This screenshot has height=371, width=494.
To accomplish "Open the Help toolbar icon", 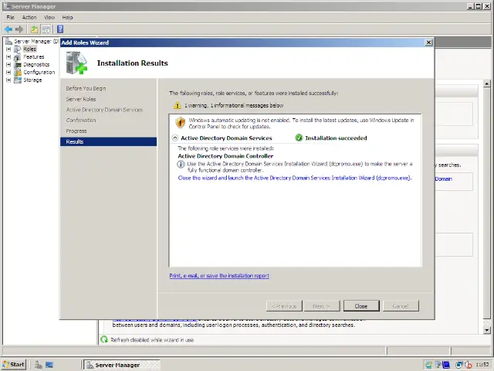I will [x=60, y=29].
